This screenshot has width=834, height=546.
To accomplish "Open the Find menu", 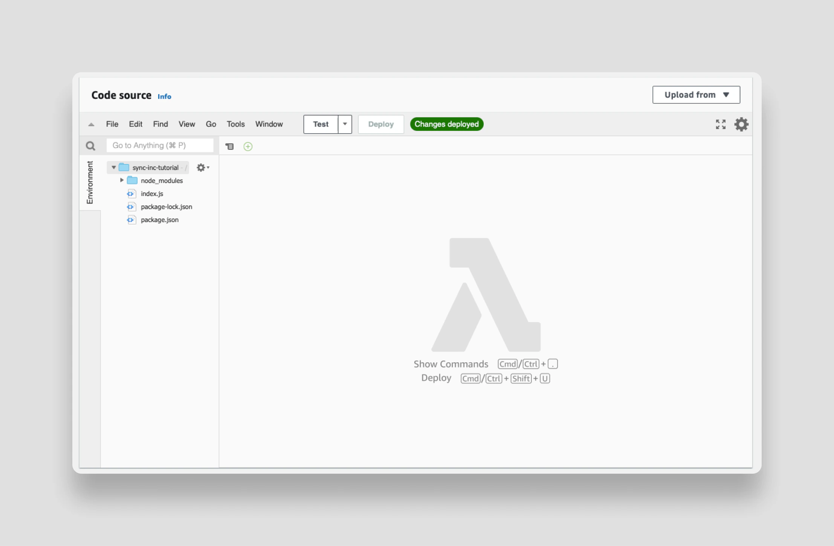I will pos(160,124).
